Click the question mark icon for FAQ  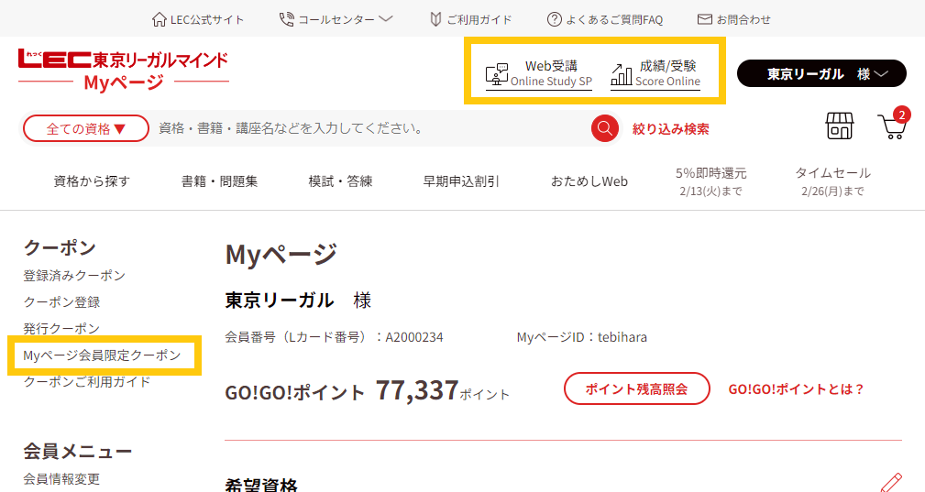click(554, 19)
